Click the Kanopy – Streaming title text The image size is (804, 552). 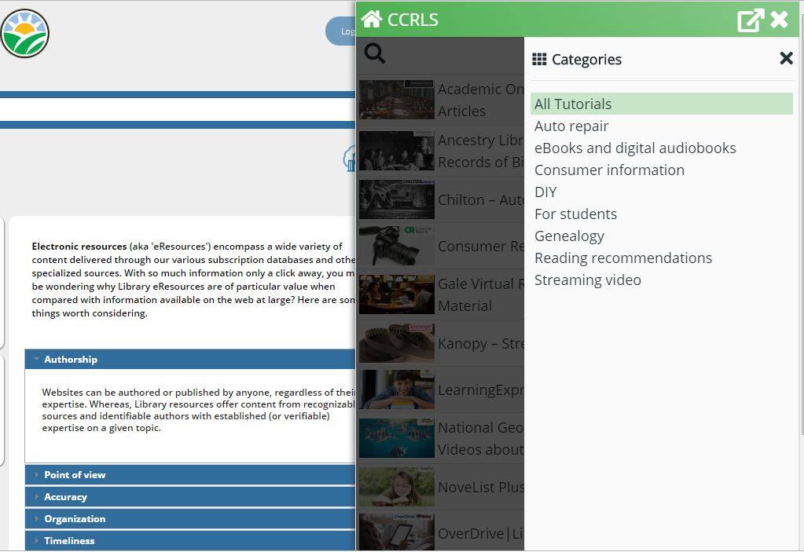point(480,344)
